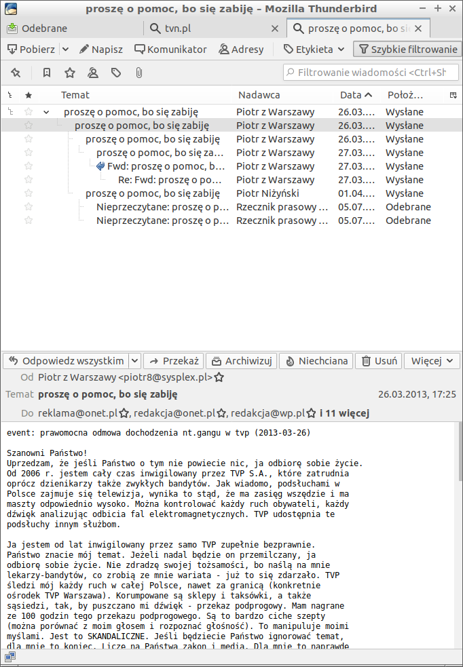
Task: Filter messages with attachments paperclip icon
Action: pyautogui.click(x=138, y=73)
